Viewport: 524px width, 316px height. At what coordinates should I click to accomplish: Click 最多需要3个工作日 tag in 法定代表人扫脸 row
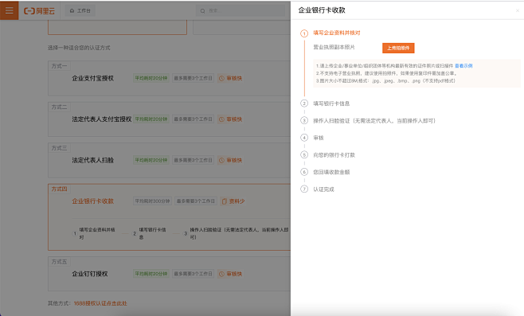[194, 160]
